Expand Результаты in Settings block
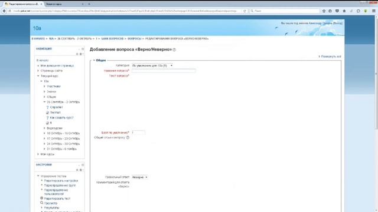378x212 pixels. tap(42, 207)
